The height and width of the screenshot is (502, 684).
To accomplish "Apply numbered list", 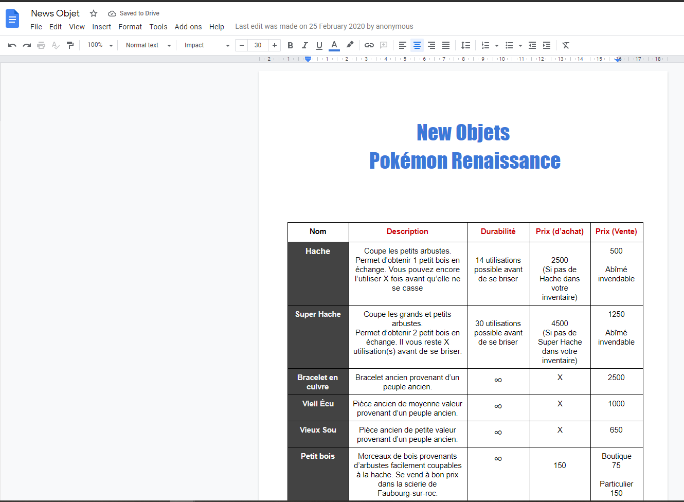I will pos(485,45).
